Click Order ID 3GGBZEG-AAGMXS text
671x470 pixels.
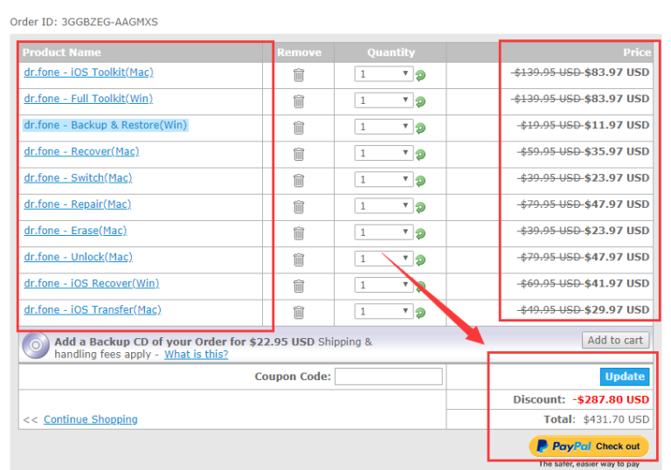pyautogui.click(x=84, y=22)
